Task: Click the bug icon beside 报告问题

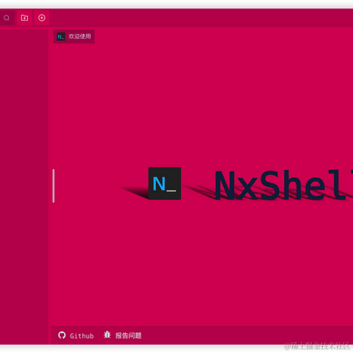Action: tap(107, 335)
